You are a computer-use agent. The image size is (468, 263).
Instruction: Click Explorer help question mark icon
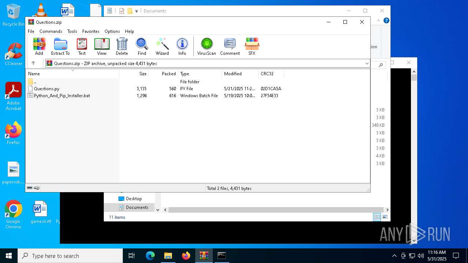[386, 20]
